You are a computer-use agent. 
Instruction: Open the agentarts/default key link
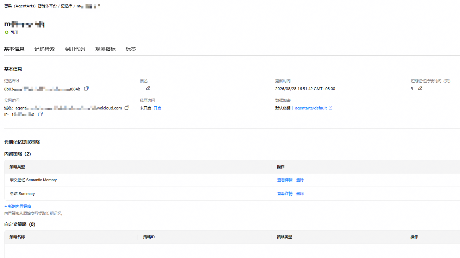311,108
